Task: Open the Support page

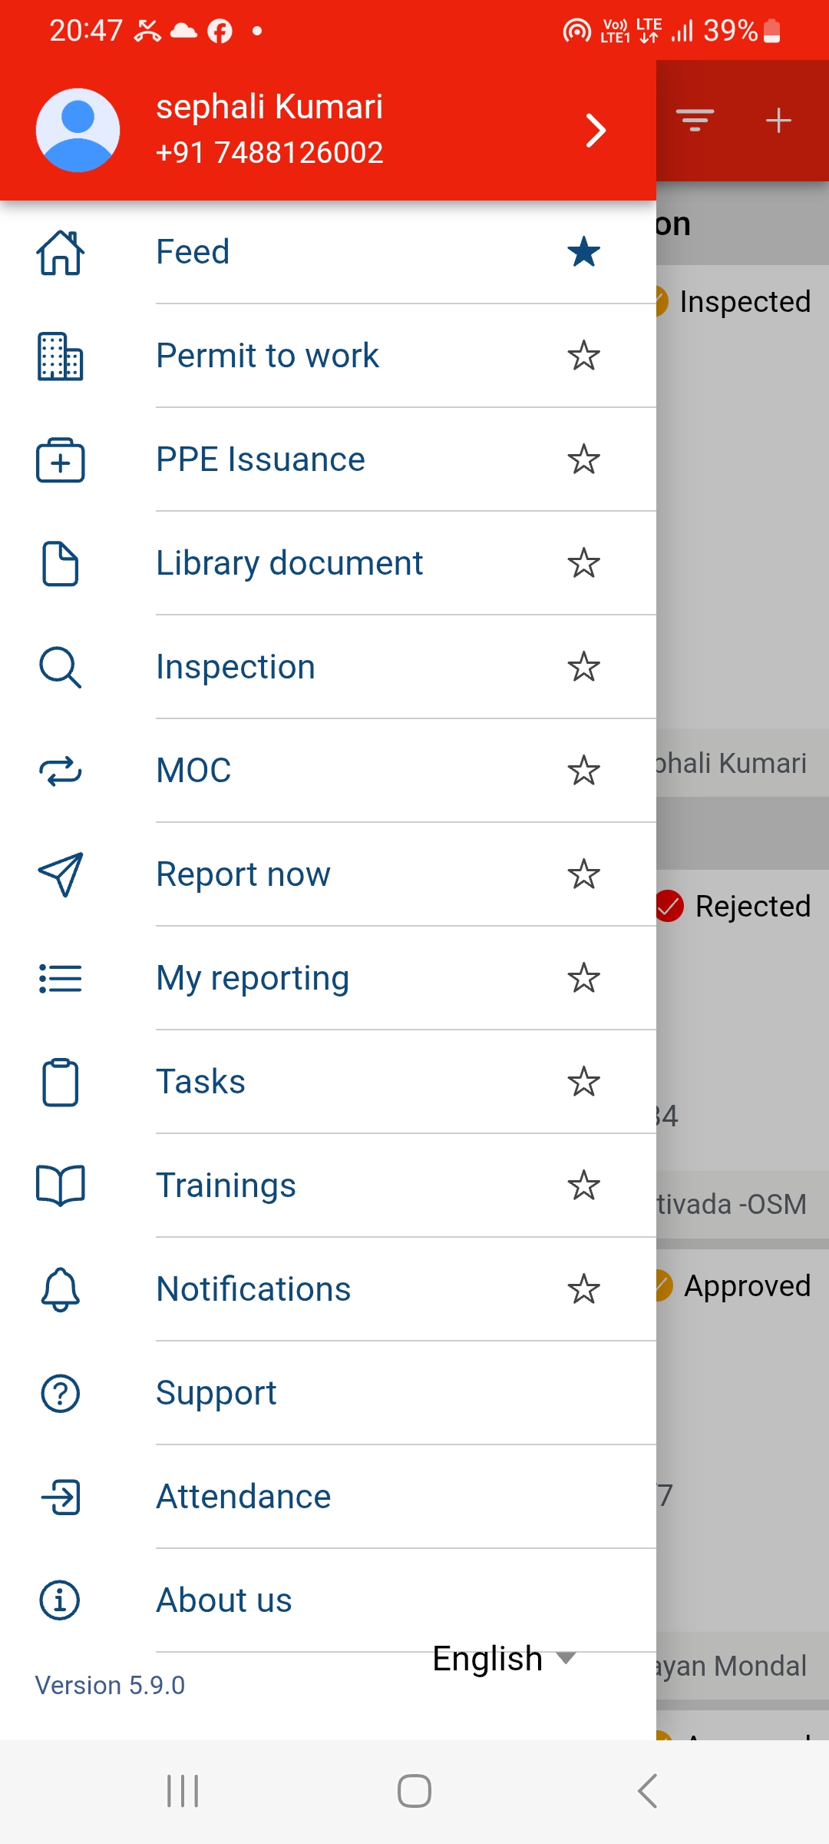Action: coord(216,1393)
